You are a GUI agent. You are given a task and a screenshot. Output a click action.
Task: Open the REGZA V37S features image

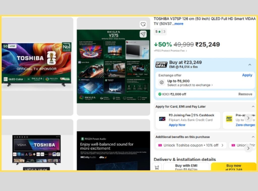coord(113,66)
